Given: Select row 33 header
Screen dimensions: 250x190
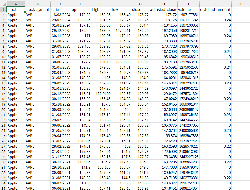Looking at the screenshot, I should pyautogui.click(x=3, y=178).
